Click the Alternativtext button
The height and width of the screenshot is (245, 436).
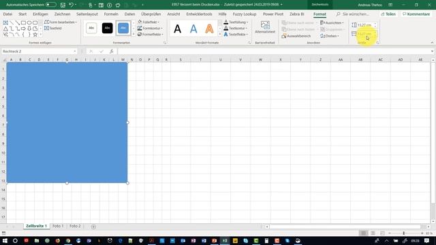pyautogui.click(x=265, y=27)
